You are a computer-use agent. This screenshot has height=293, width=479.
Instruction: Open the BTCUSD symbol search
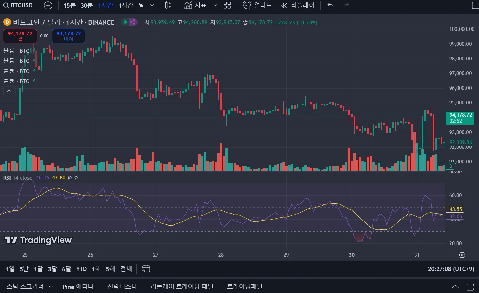18,5
